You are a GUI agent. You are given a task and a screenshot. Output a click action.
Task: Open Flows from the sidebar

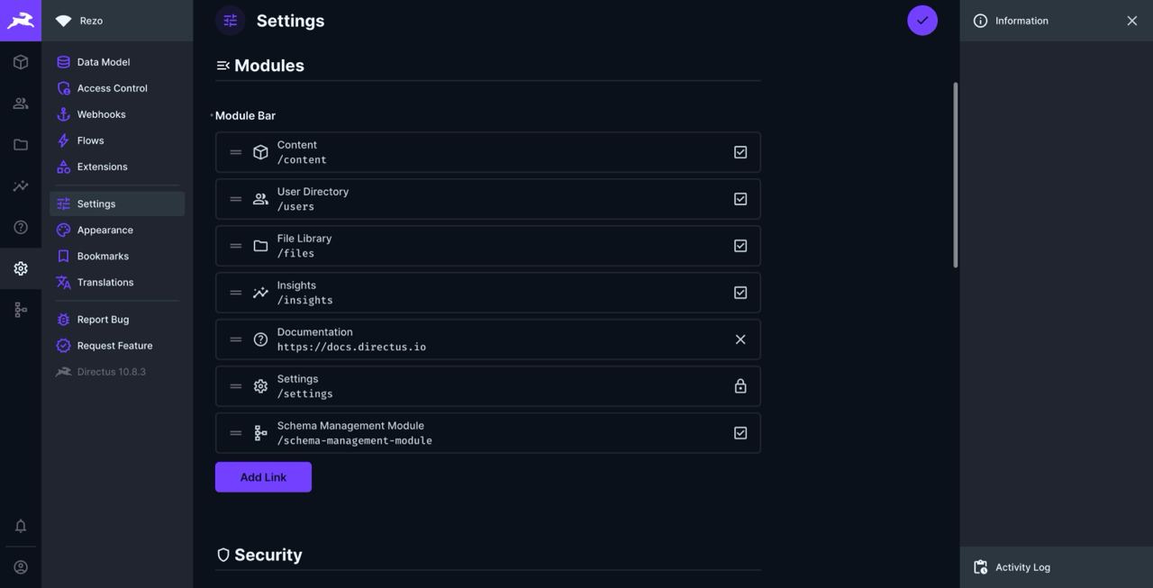tap(91, 138)
